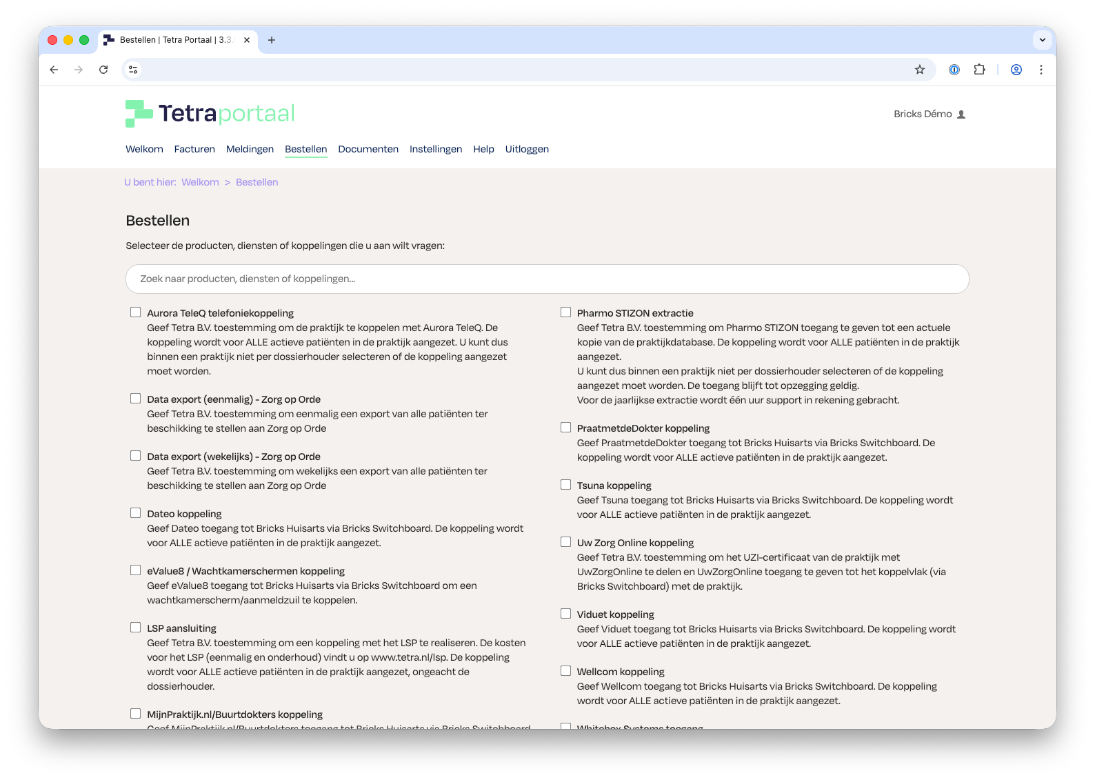The height and width of the screenshot is (780, 1095).
Task: Reload the page with the refresh icon
Action: pos(103,70)
